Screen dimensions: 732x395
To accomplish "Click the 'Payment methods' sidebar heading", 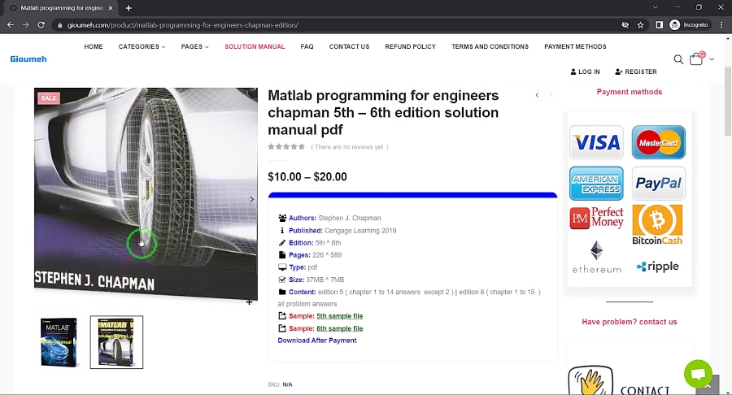I will pos(630,92).
